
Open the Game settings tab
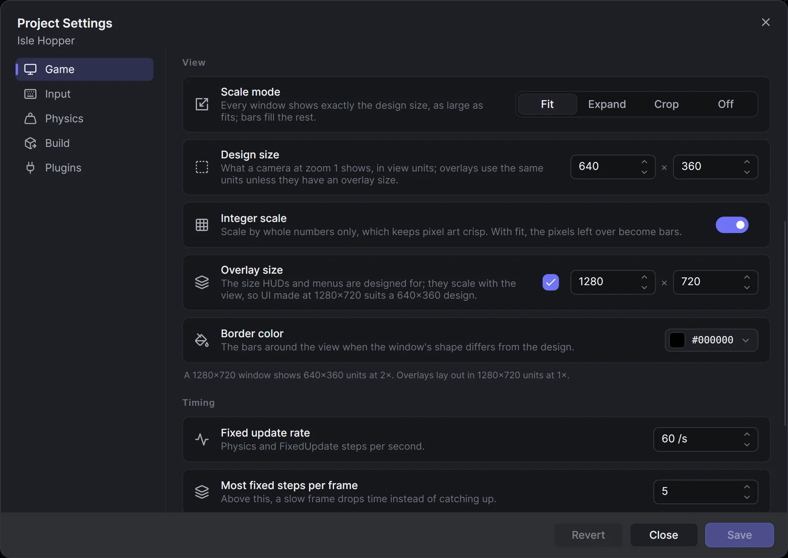pyautogui.click(x=85, y=69)
